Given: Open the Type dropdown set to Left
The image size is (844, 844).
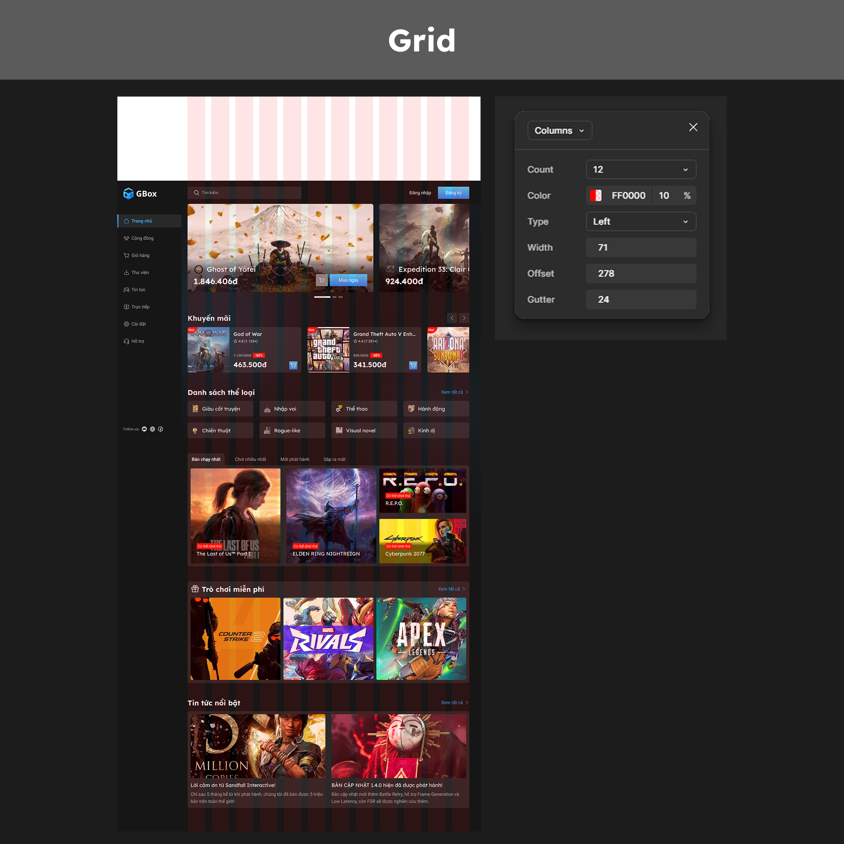Looking at the screenshot, I should click(x=641, y=222).
